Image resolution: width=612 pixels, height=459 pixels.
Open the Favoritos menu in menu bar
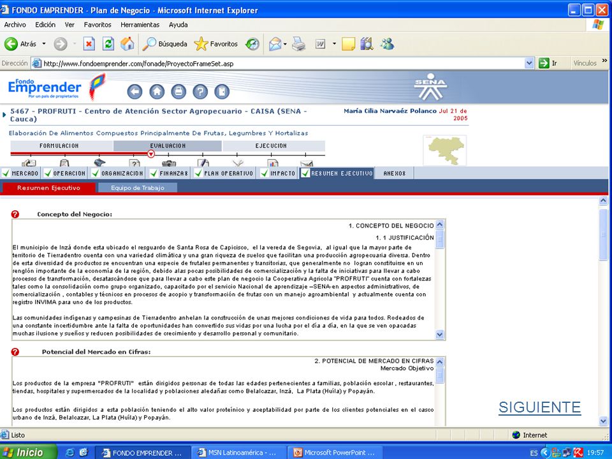(x=98, y=25)
